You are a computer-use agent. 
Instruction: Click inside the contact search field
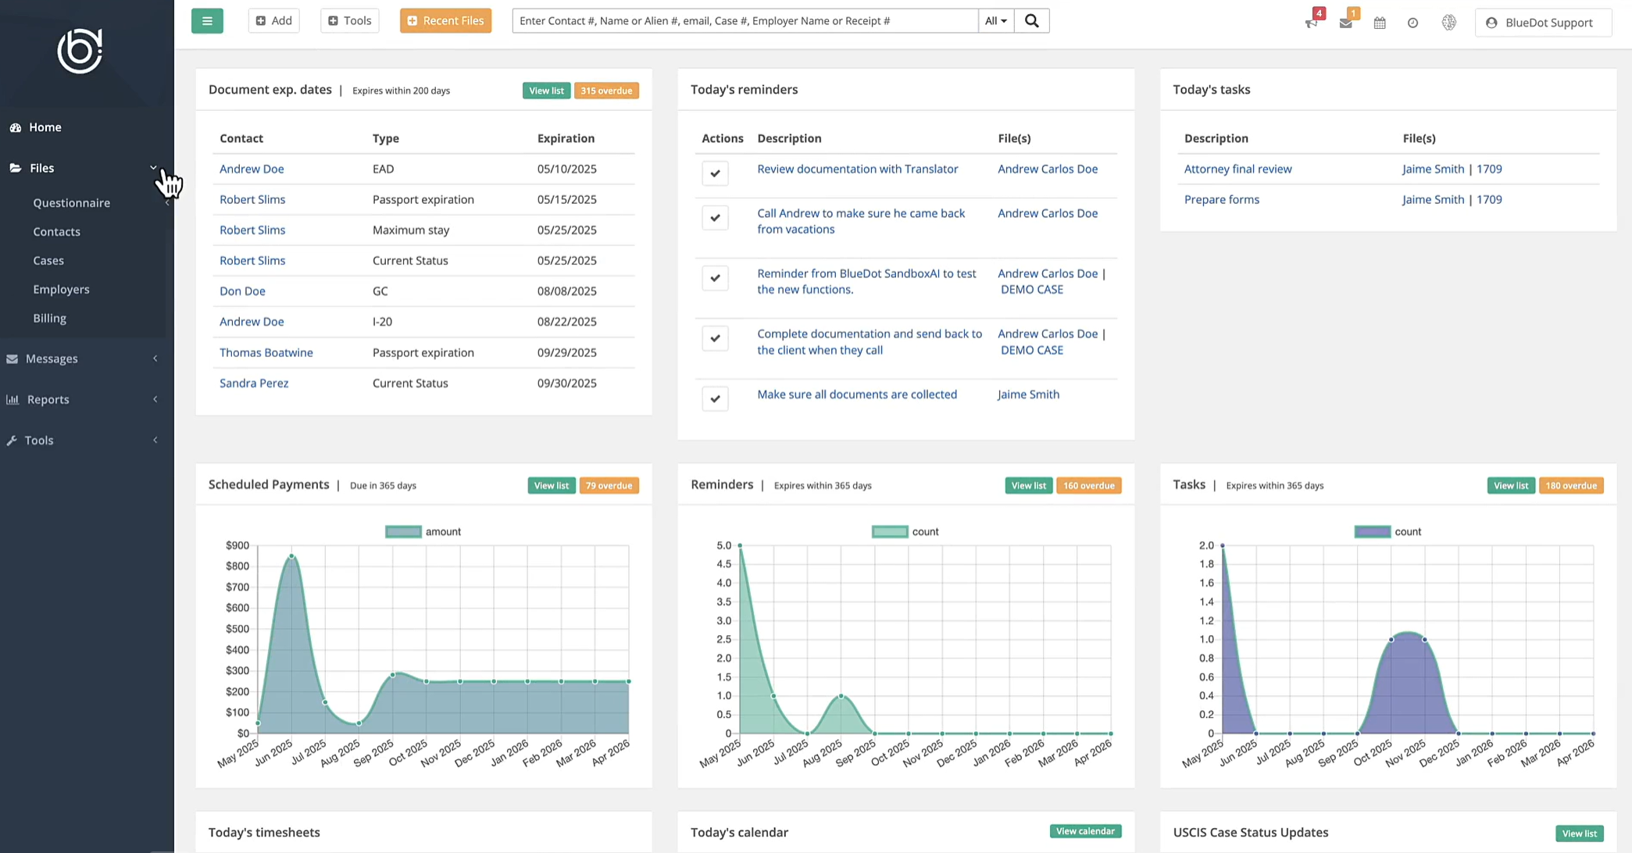742,20
